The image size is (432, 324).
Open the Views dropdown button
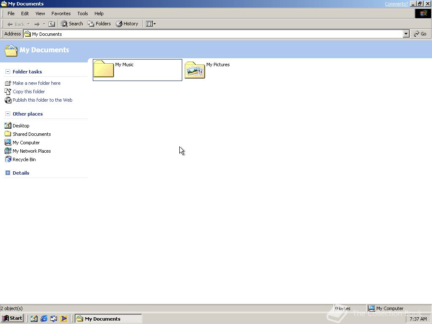151,24
